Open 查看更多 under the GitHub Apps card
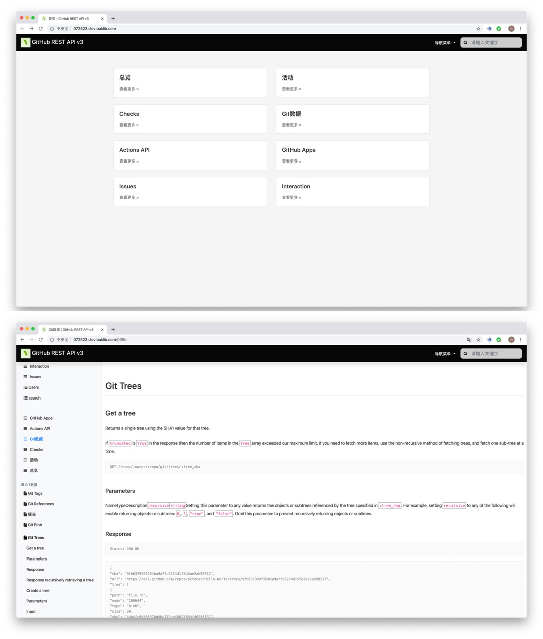Screen dimensions: 543x639 (x=291, y=162)
